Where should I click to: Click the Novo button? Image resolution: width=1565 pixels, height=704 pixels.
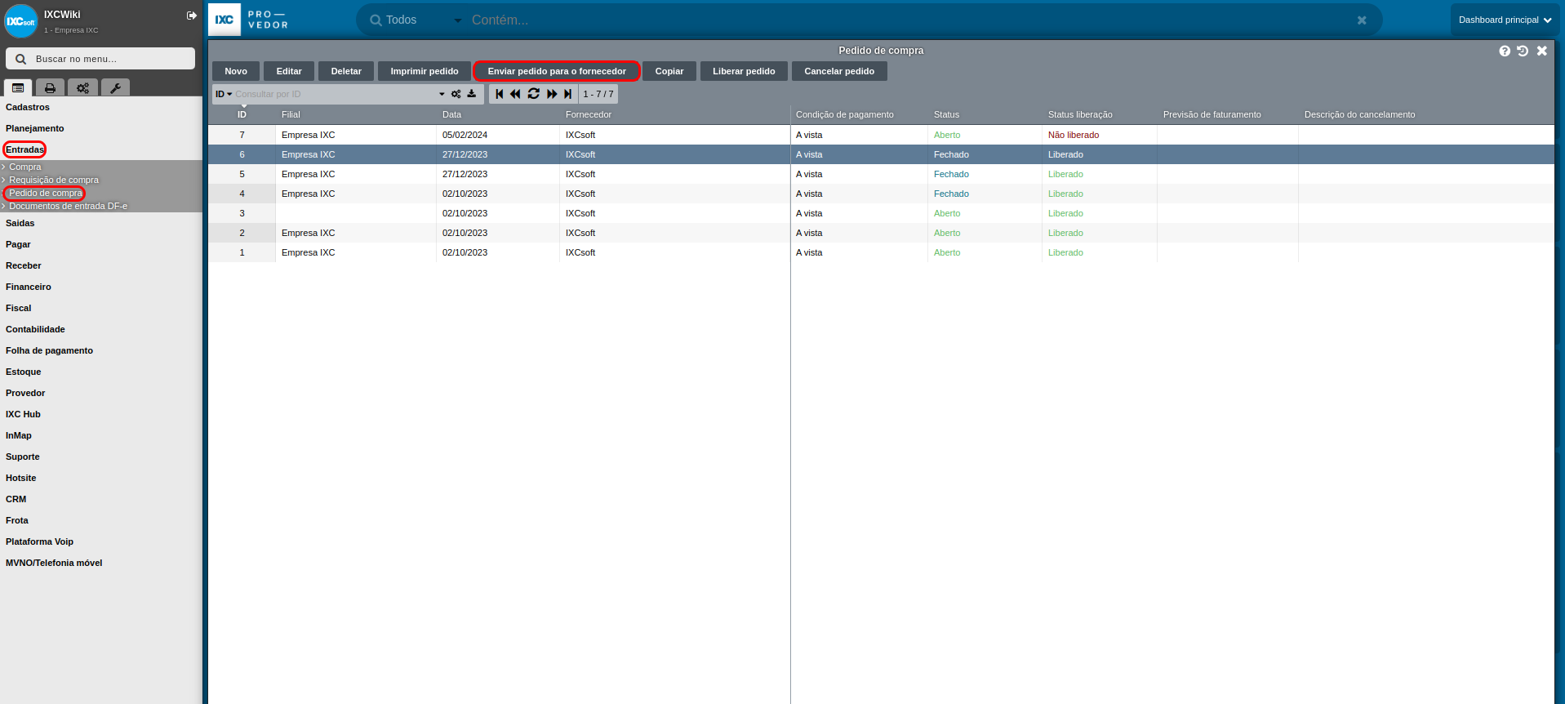click(236, 71)
